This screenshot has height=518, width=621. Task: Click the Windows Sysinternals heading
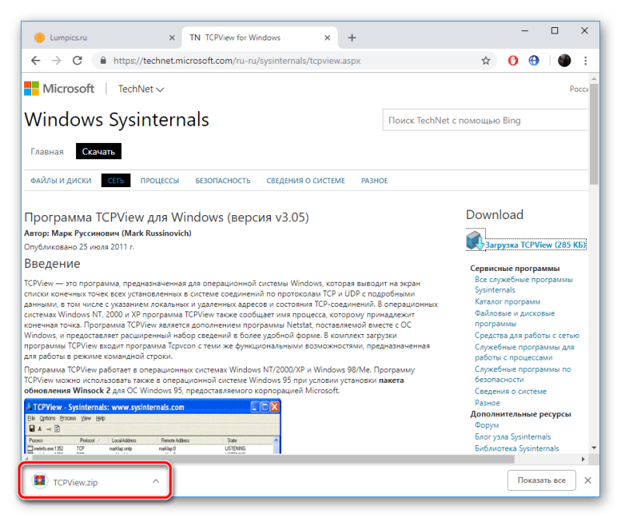117,120
